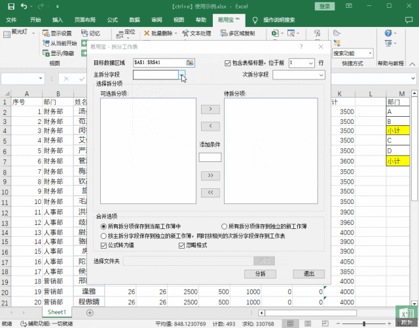This screenshot has width=419, height=328.
Task: Switch to Normal view in status bar
Action: (x=290, y=323)
